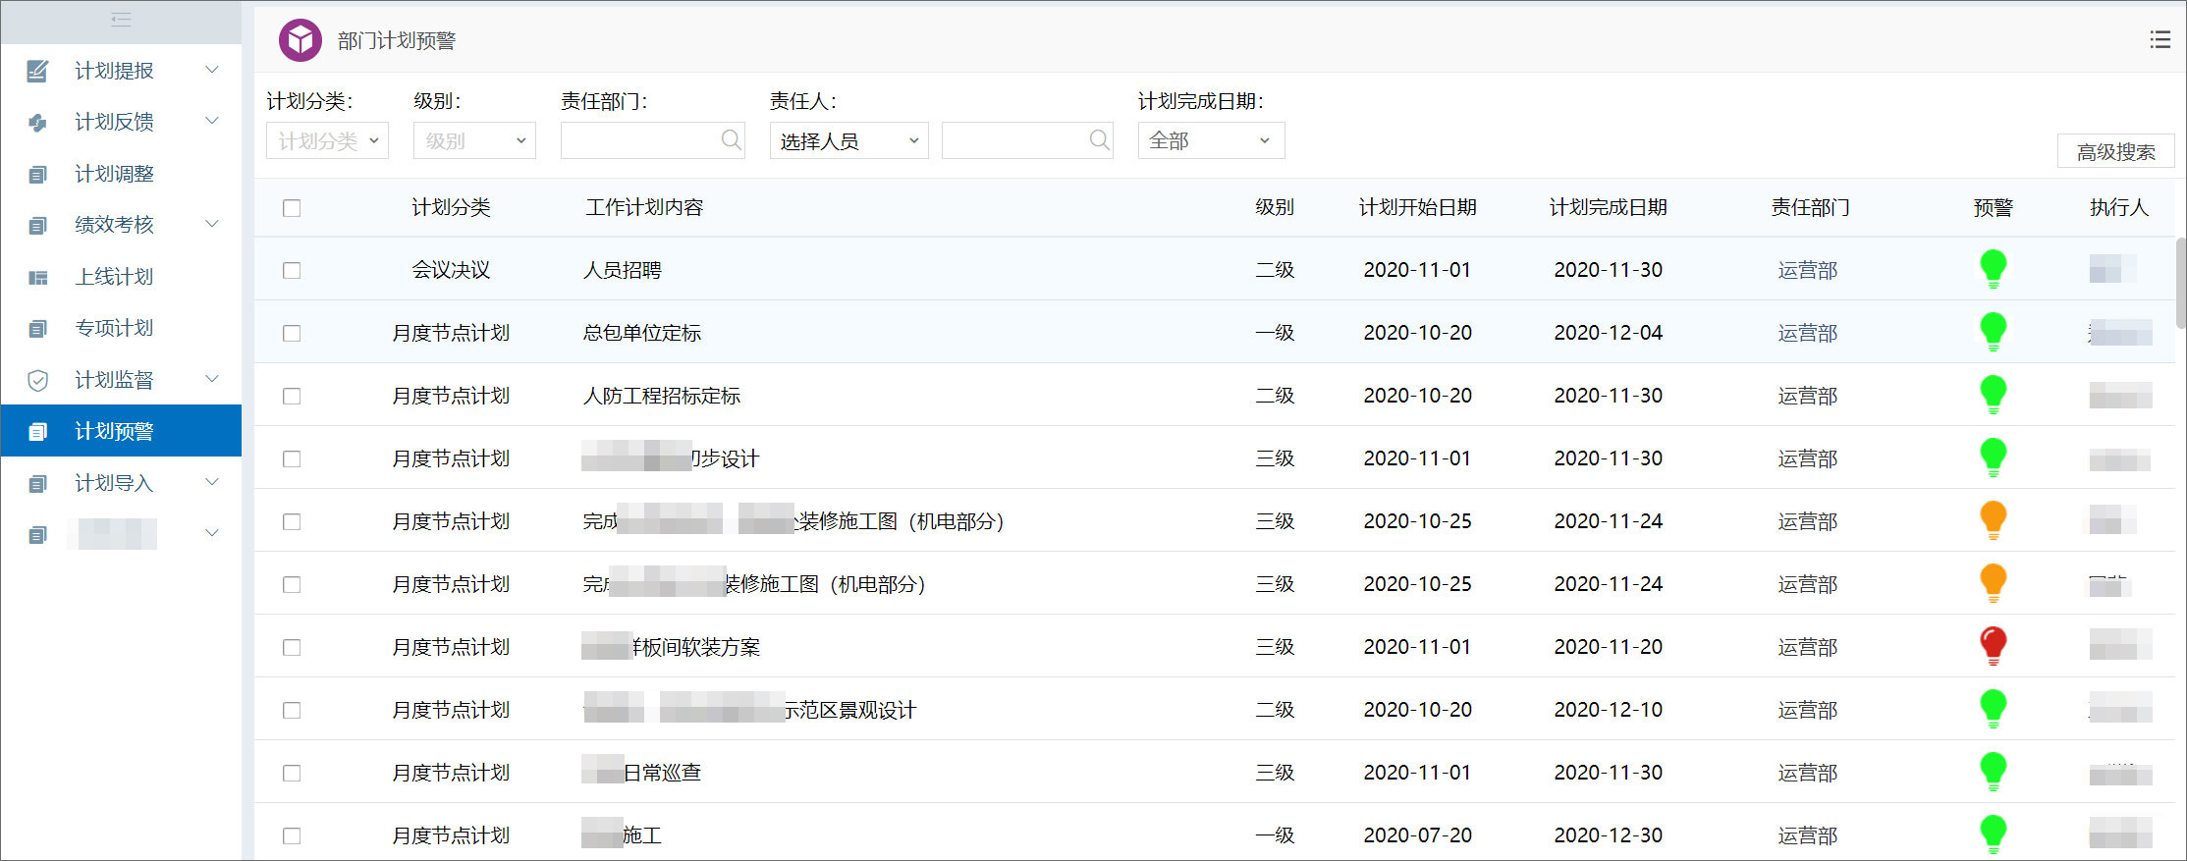Click the 计划调整 document icon
This screenshot has width=2187, height=861.
37,175
